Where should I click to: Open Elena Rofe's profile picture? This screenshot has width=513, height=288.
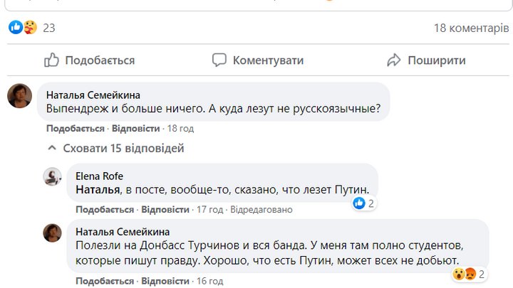pos(53,177)
